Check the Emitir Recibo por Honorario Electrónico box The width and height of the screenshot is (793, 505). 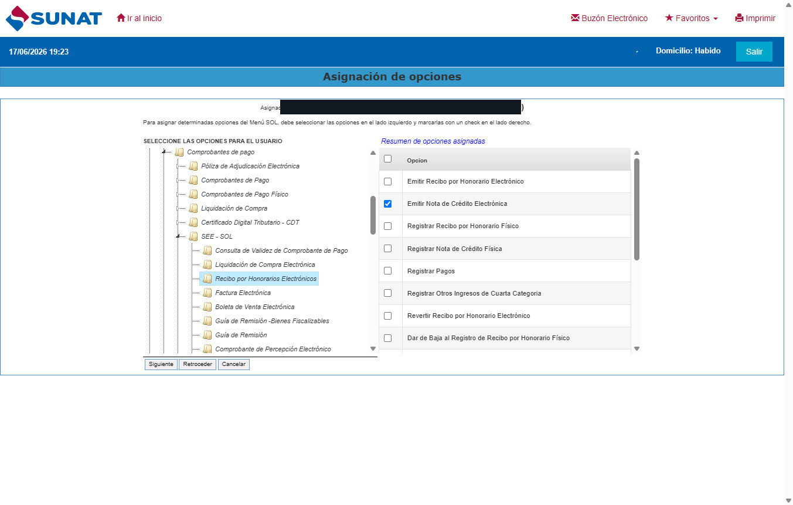pos(387,181)
